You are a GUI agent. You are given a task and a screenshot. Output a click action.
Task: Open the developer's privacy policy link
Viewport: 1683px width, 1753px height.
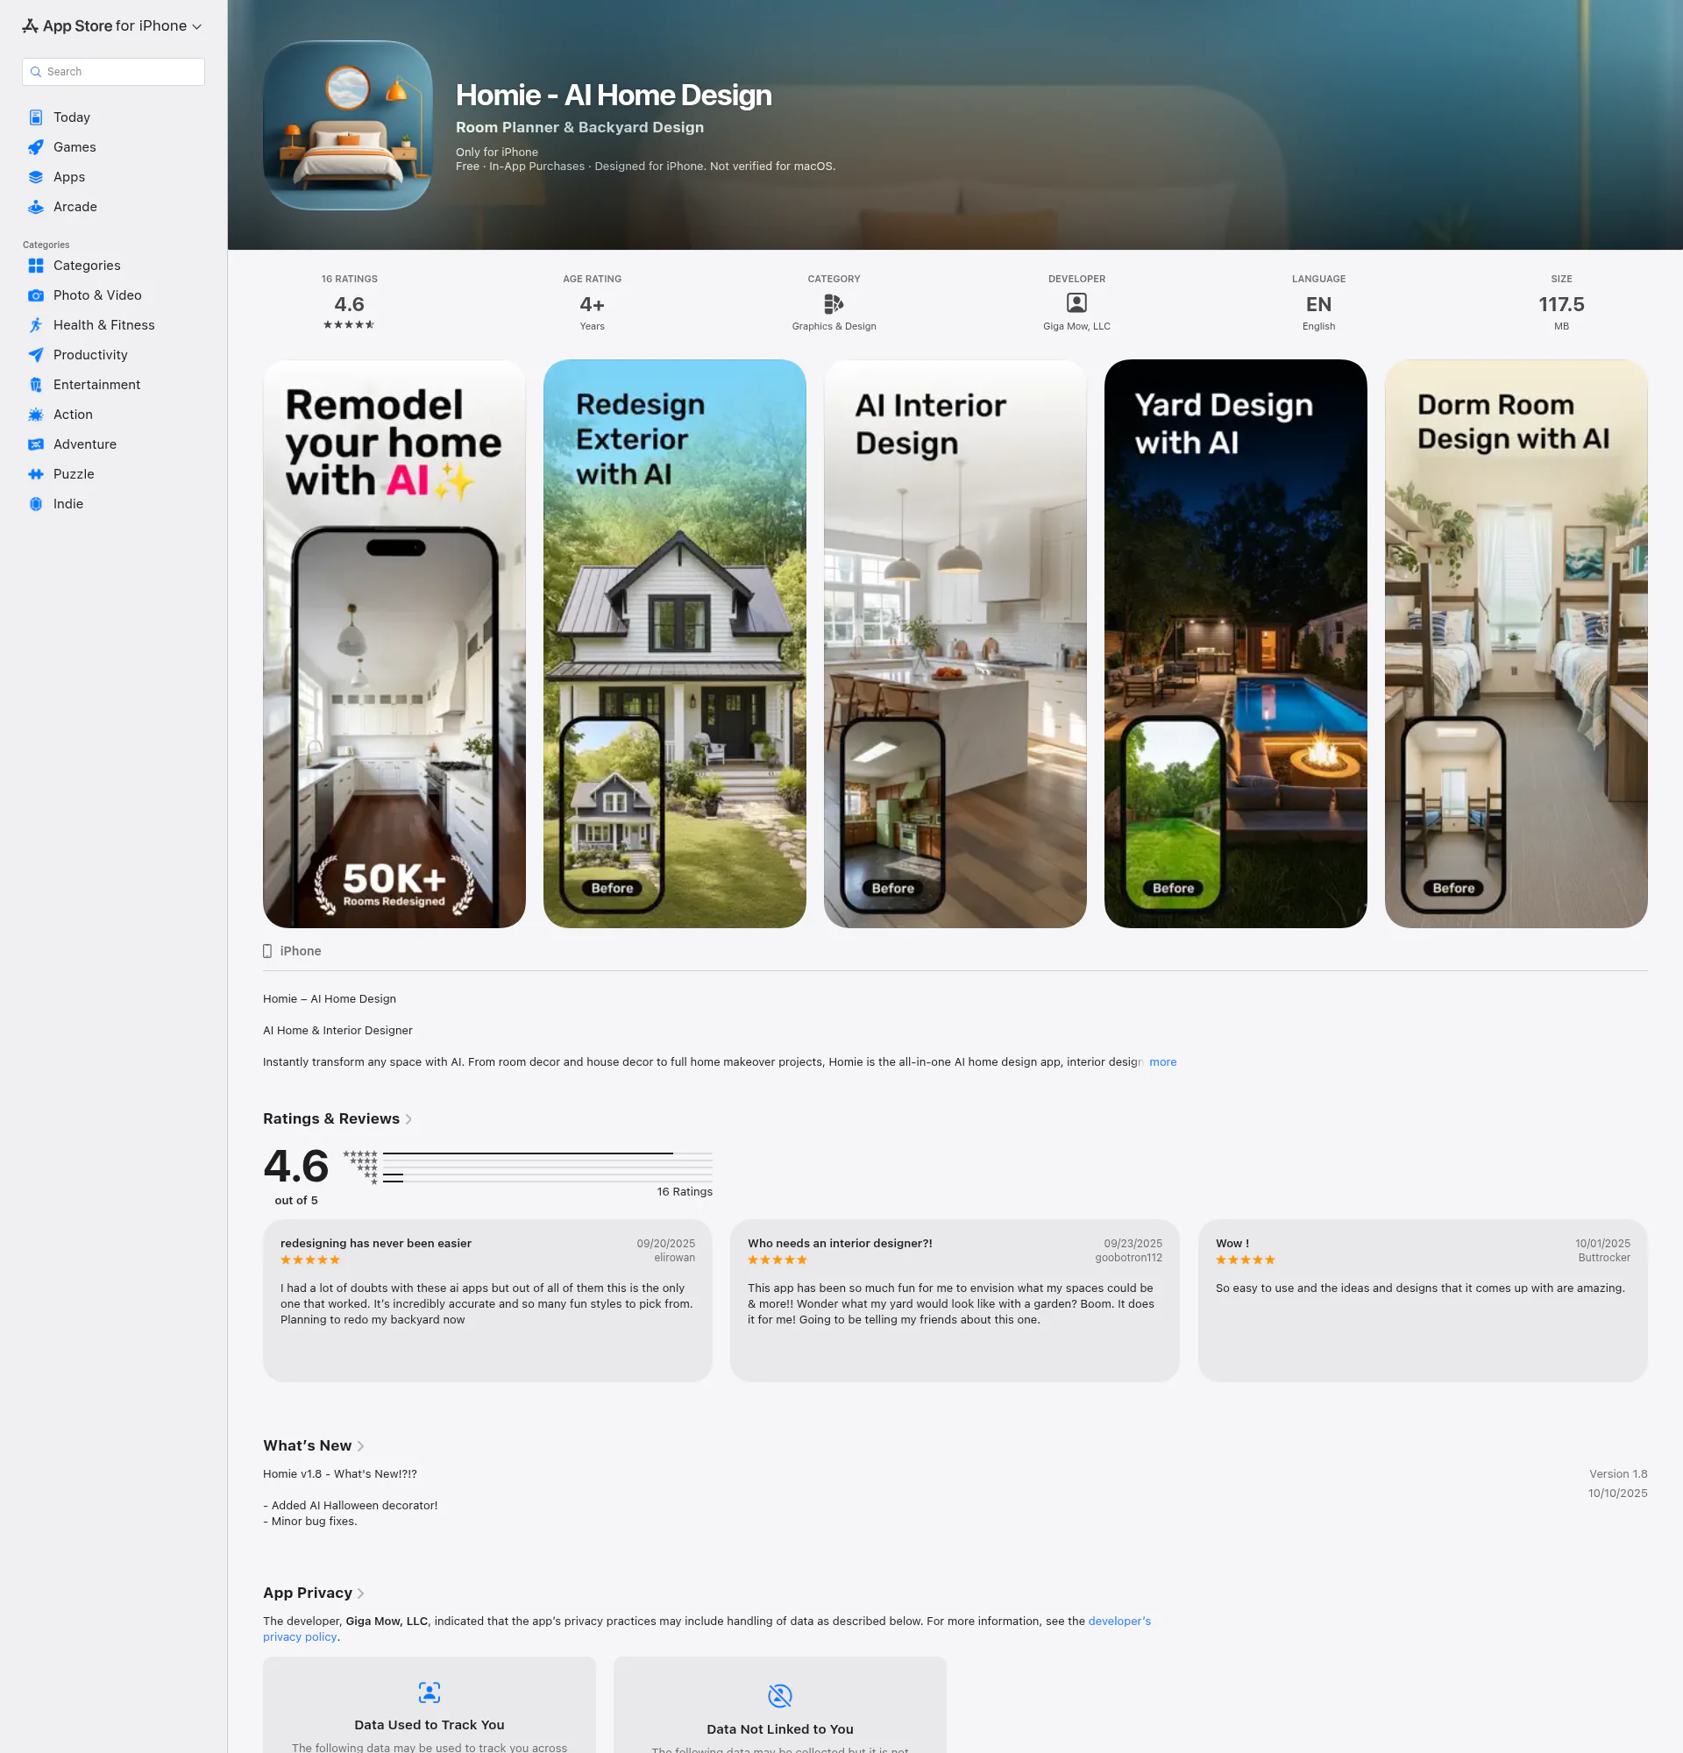coord(1118,1621)
